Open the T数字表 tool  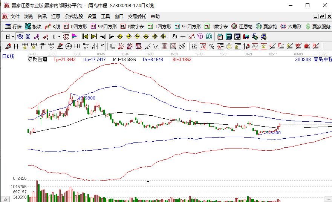click(216, 26)
